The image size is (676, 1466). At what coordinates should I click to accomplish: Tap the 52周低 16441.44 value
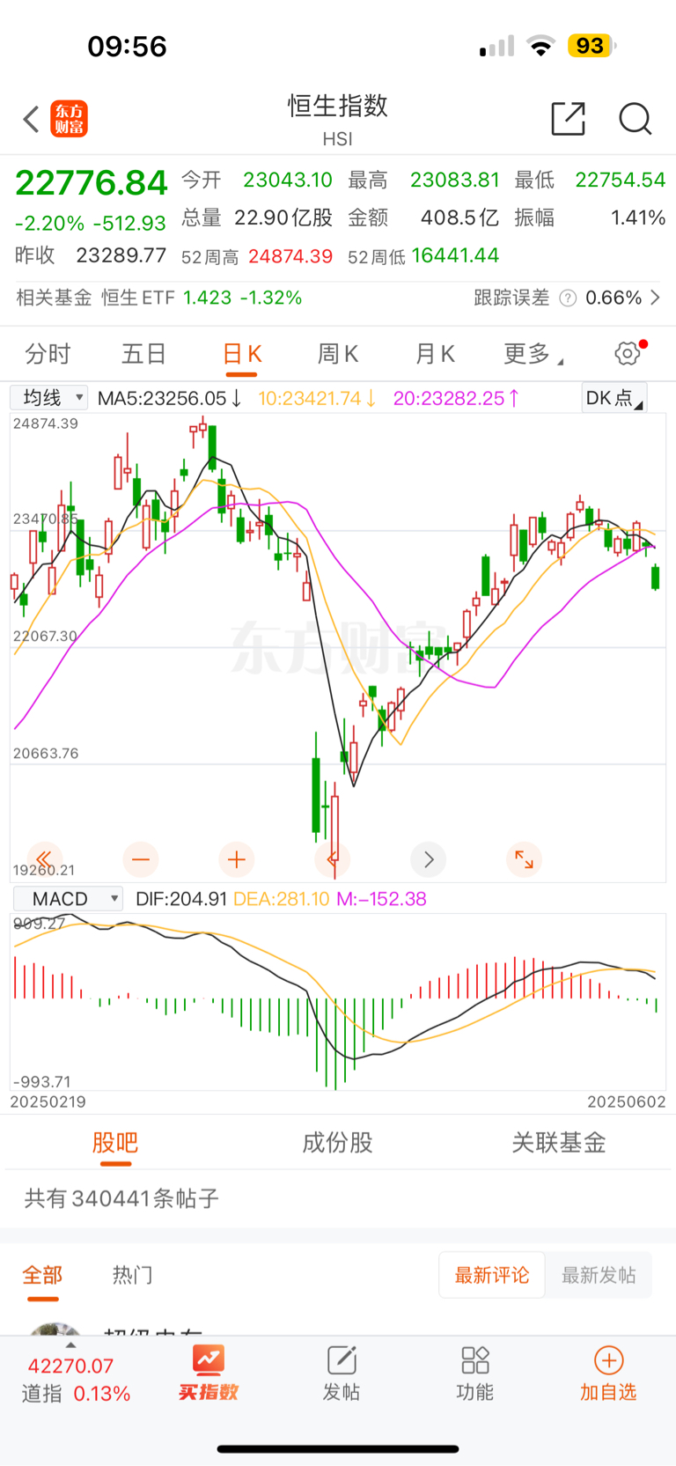(x=455, y=255)
